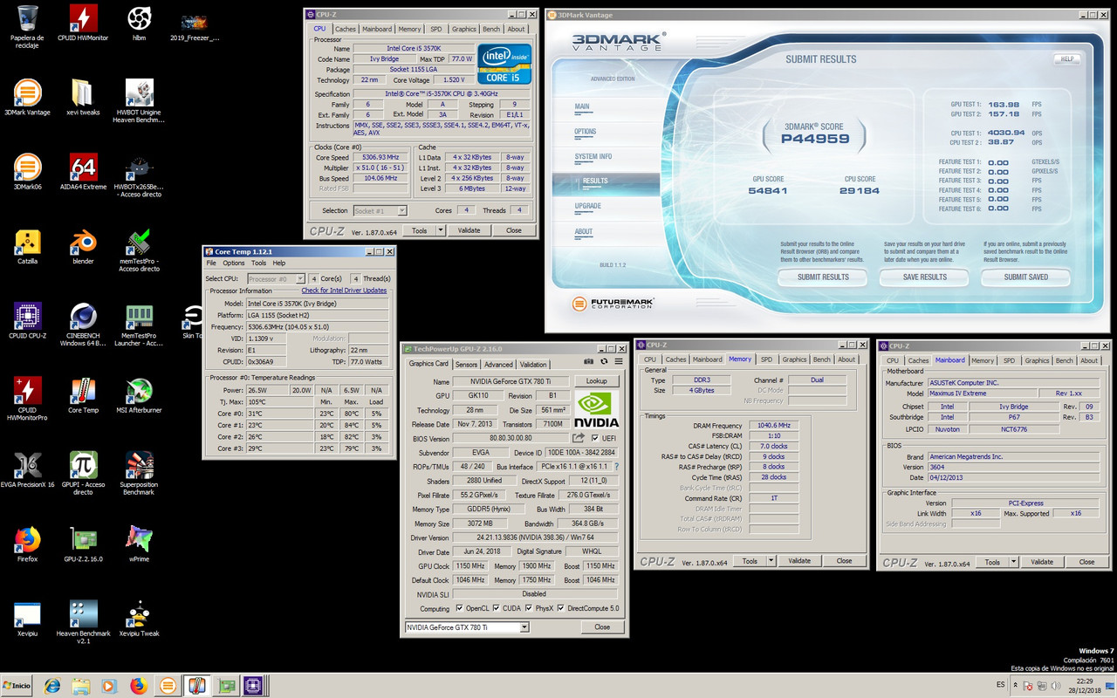Click SUBMIT SAVED button in 3DMark Vantage
Image resolution: width=1117 pixels, height=698 pixels.
[1026, 277]
